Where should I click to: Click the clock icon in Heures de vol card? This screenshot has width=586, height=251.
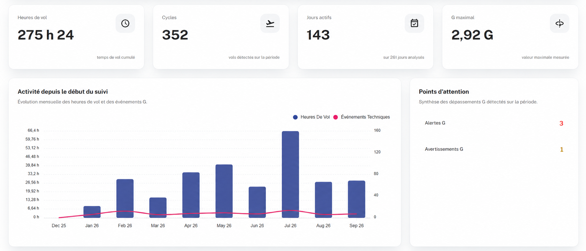125,23
